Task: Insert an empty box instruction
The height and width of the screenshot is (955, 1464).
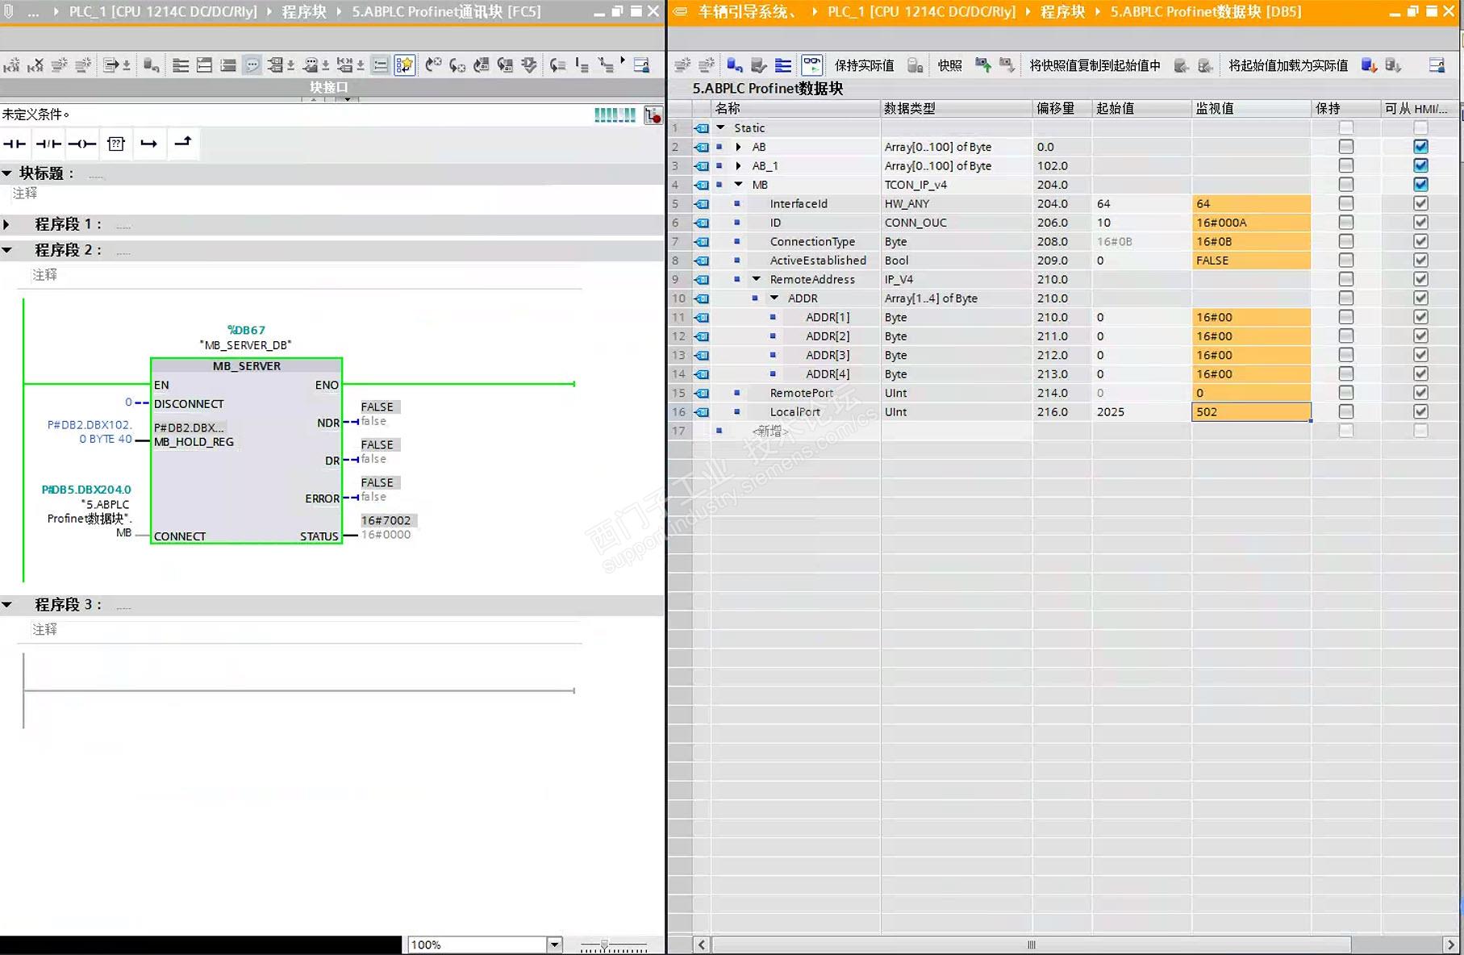Action: [116, 144]
